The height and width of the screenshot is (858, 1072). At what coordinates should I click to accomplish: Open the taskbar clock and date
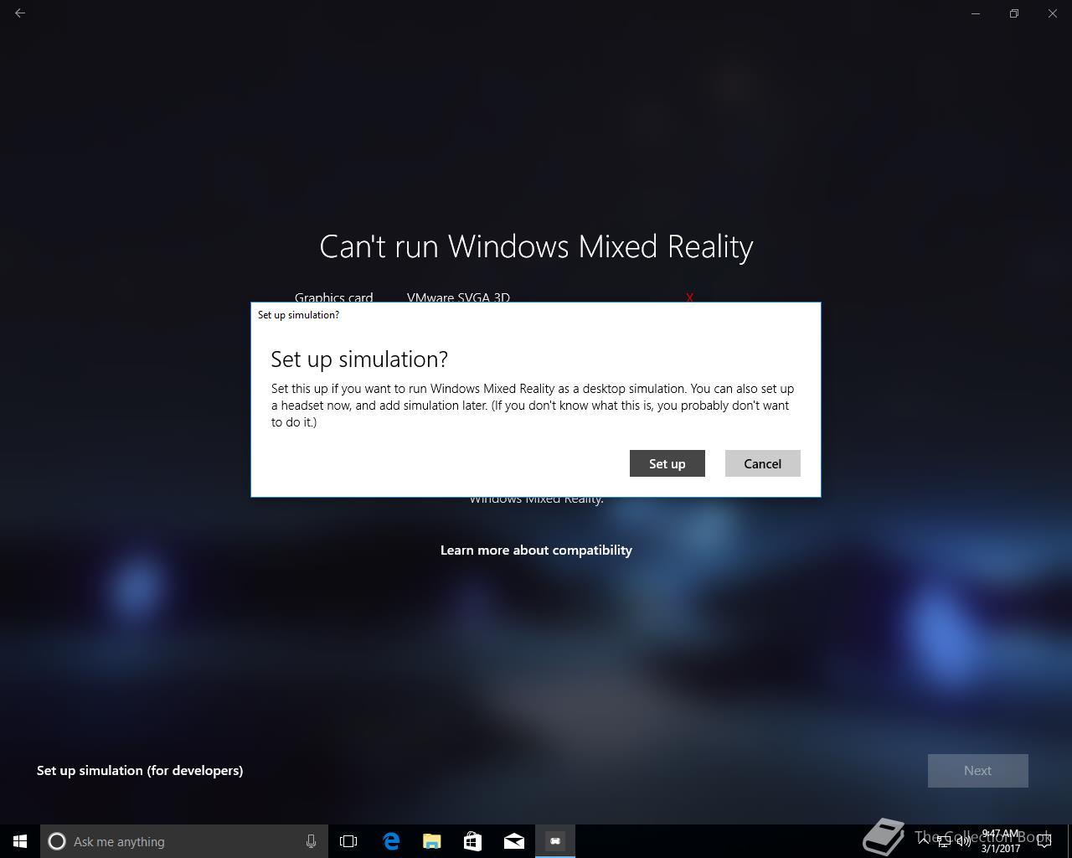(1001, 841)
